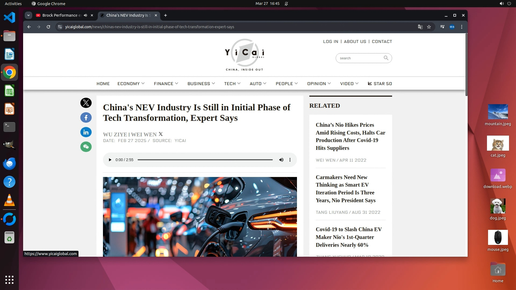Click the search magnifier icon
The width and height of the screenshot is (516, 290).
386,58
